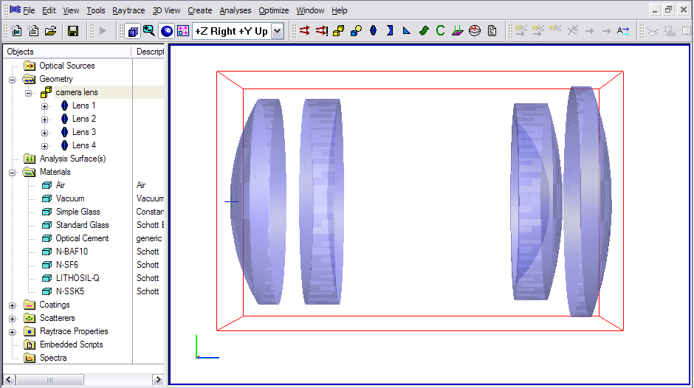
Task: Click the embedded script document toolbar icon
Action: click(492, 31)
